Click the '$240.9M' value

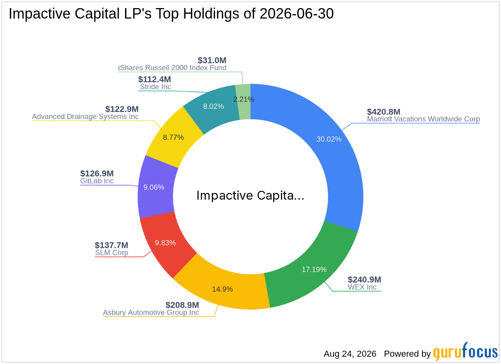[x=365, y=280]
